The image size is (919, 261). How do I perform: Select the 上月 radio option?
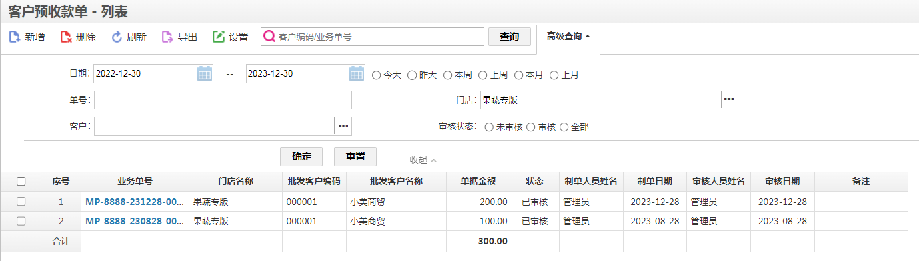point(554,75)
